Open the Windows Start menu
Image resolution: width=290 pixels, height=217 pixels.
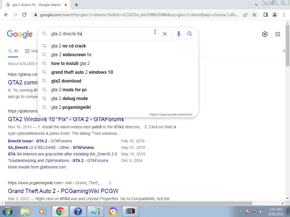tap(8, 211)
